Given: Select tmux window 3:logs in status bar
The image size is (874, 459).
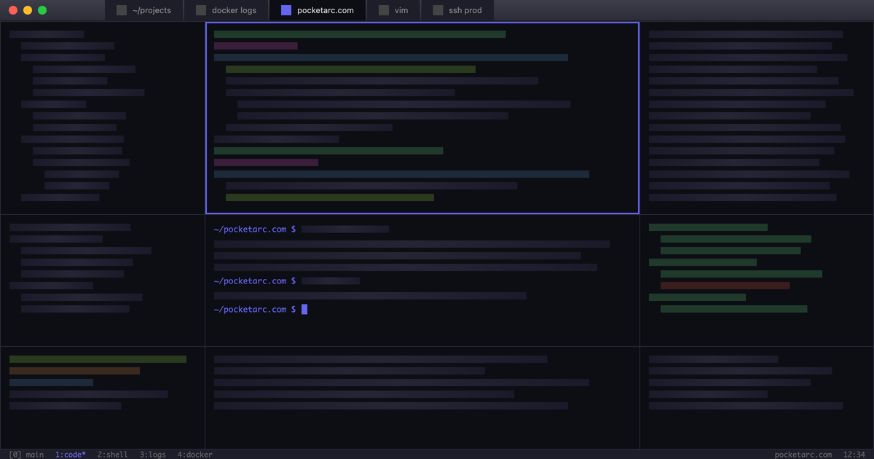Looking at the screenshot, I should pyautogui.click(x=153, y=455).
